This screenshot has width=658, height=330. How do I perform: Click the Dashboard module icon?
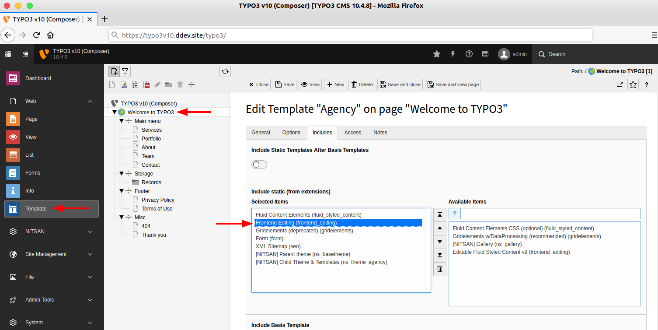coord(13,78)
